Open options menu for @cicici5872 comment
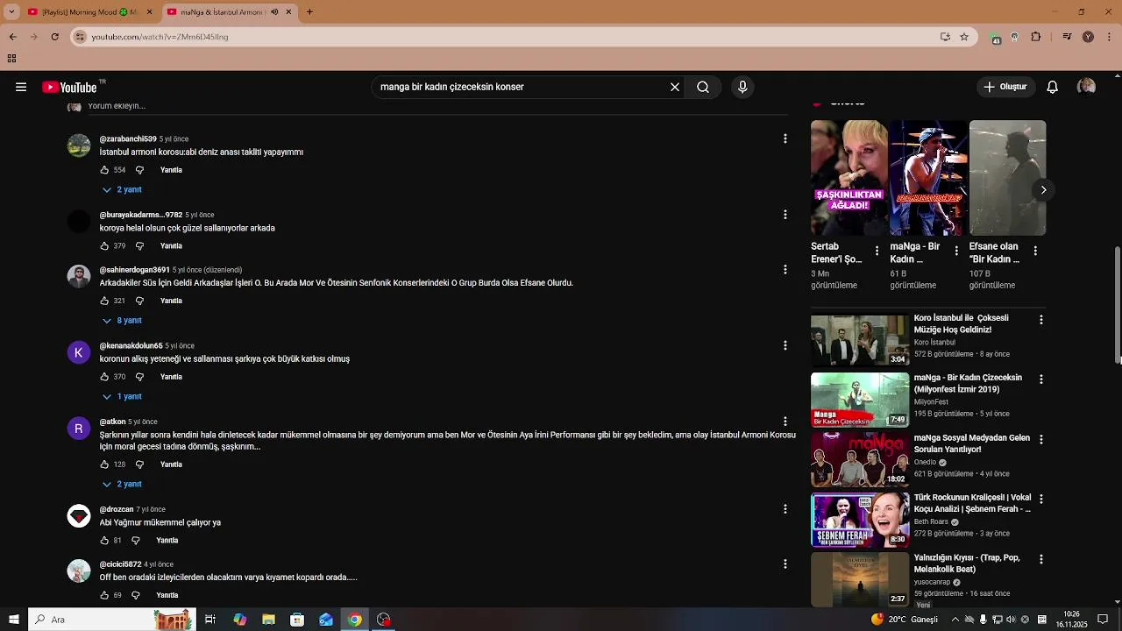Image resolution: width=1122 pixels, height=631 pixels. [x=785, y=564]
